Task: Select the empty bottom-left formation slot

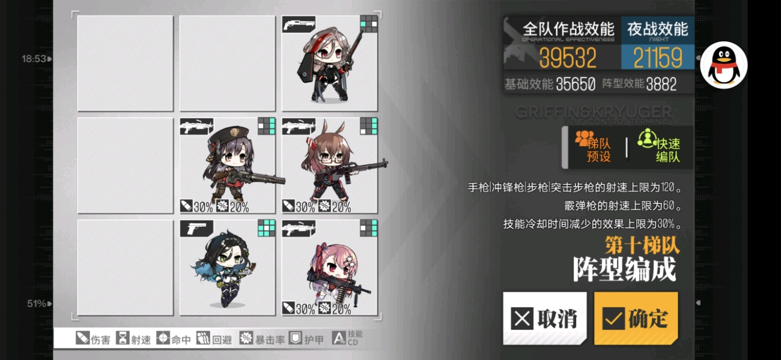Action: coord(125,268)
